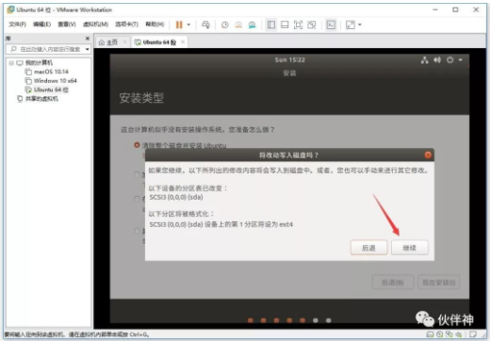This screenshot has height=341, width=491.
Task: Open the library search dropdown arrow
Action: click(88, 49)
